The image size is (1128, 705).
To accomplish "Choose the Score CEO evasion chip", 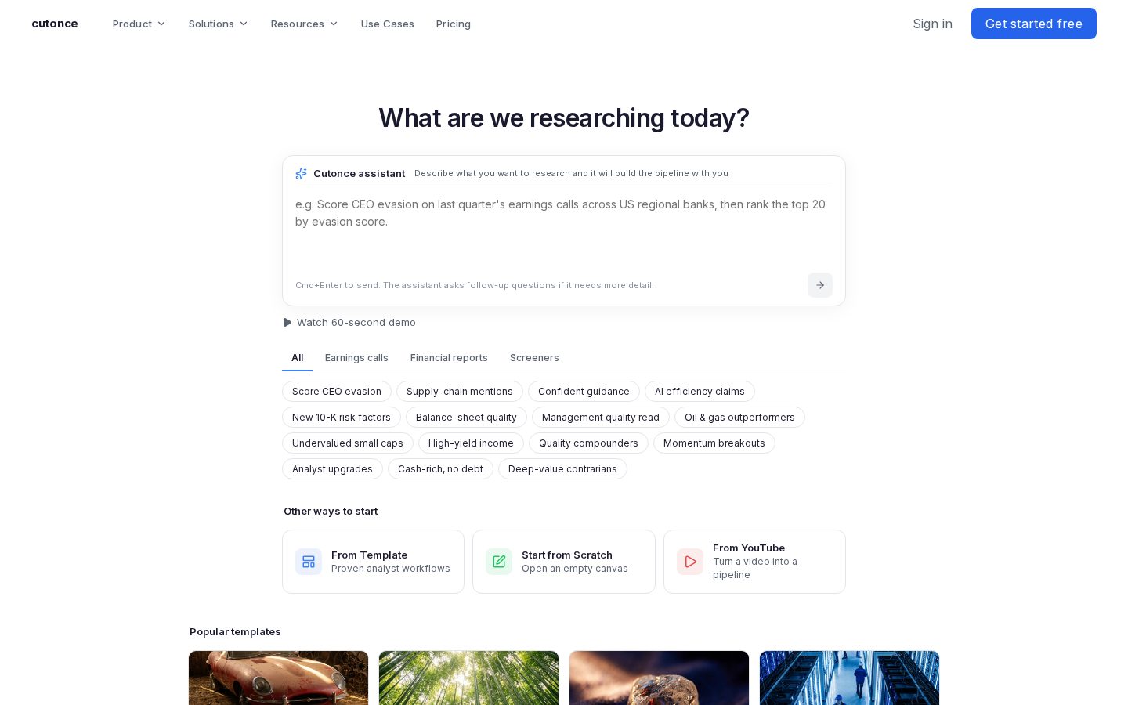I will [337, 392].
